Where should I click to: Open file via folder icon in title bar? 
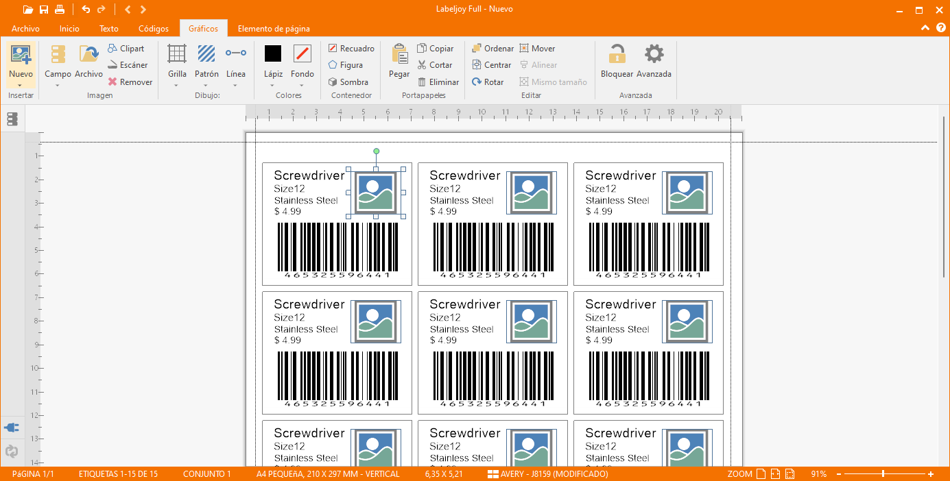(27, 10)
